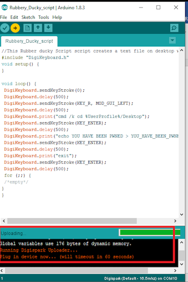Open the File menu

point(4,17)
